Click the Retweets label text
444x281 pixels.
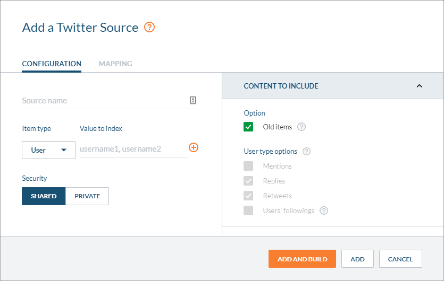coord(277,196)
